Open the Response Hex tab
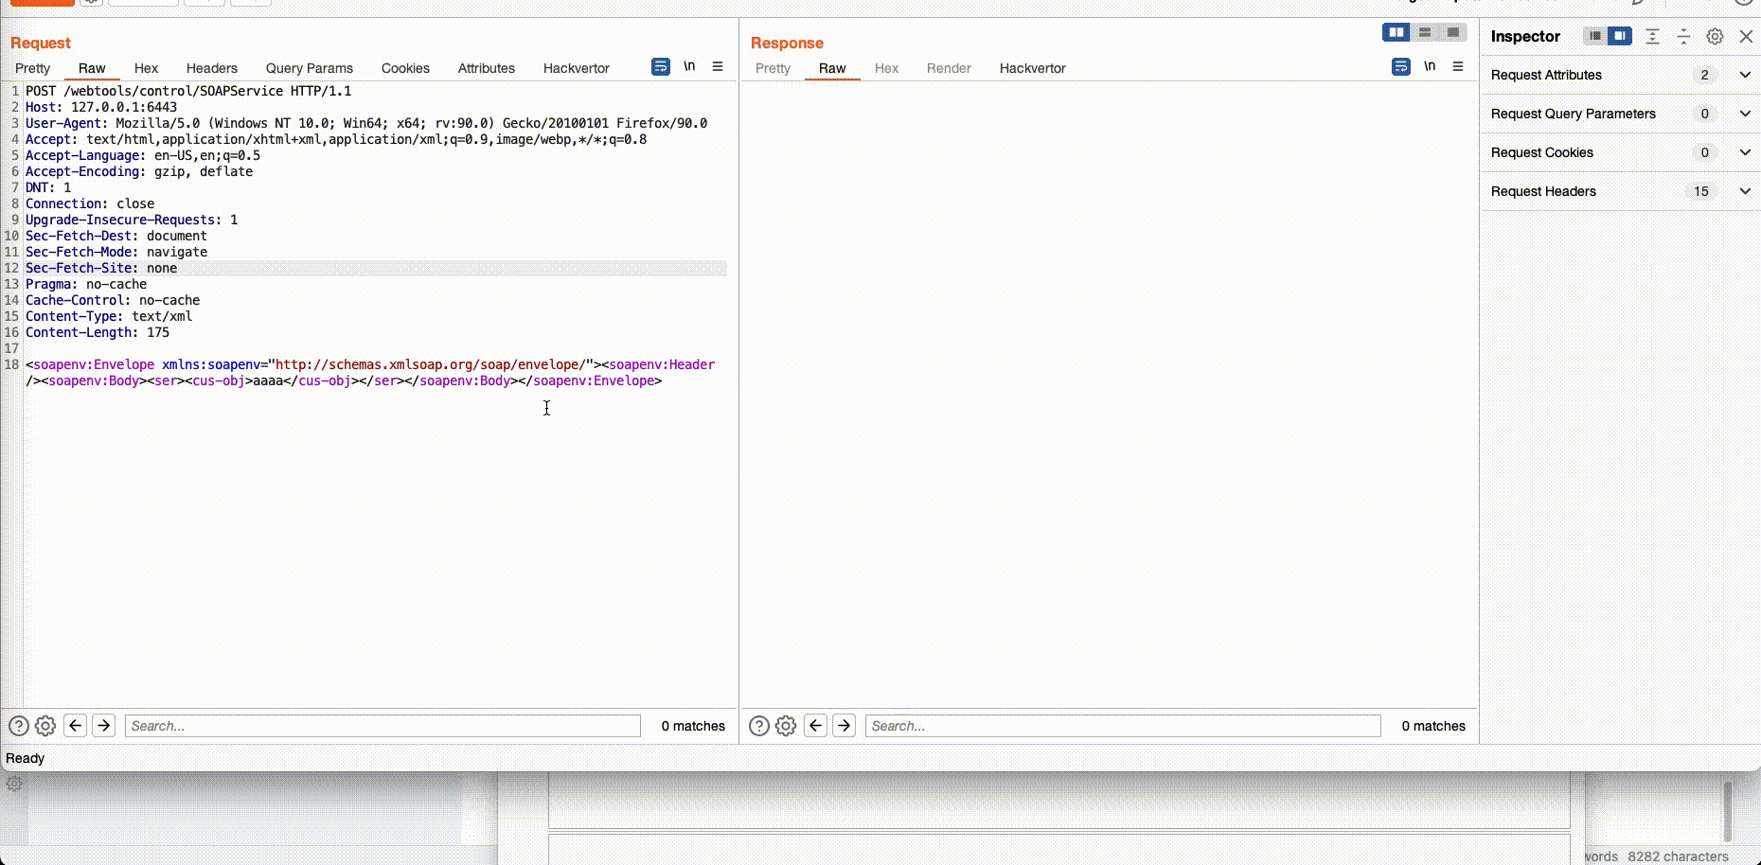 click(x=886, y=68)
